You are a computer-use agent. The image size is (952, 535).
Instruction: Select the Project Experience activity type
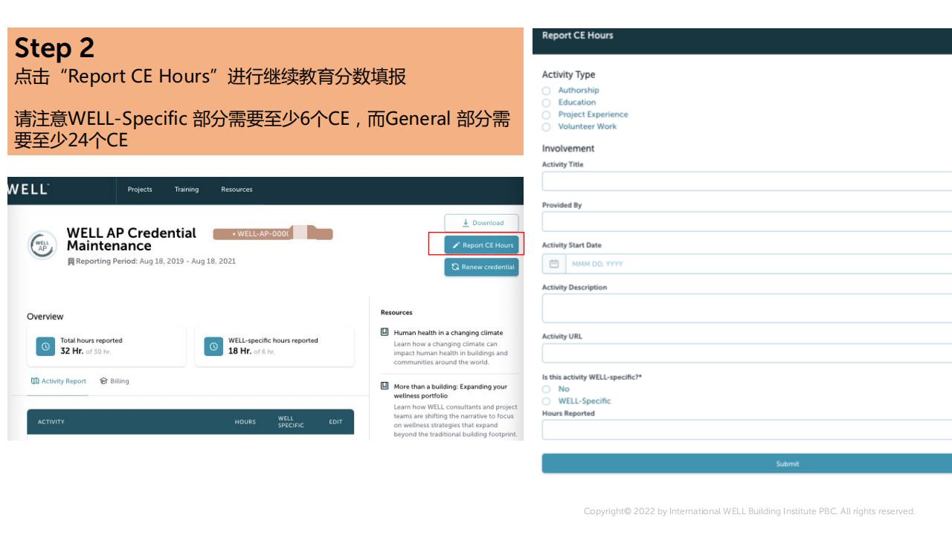click(547, 114)
